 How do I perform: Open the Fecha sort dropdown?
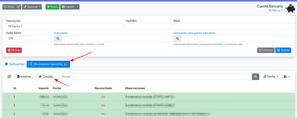click(x=271, y=77)
